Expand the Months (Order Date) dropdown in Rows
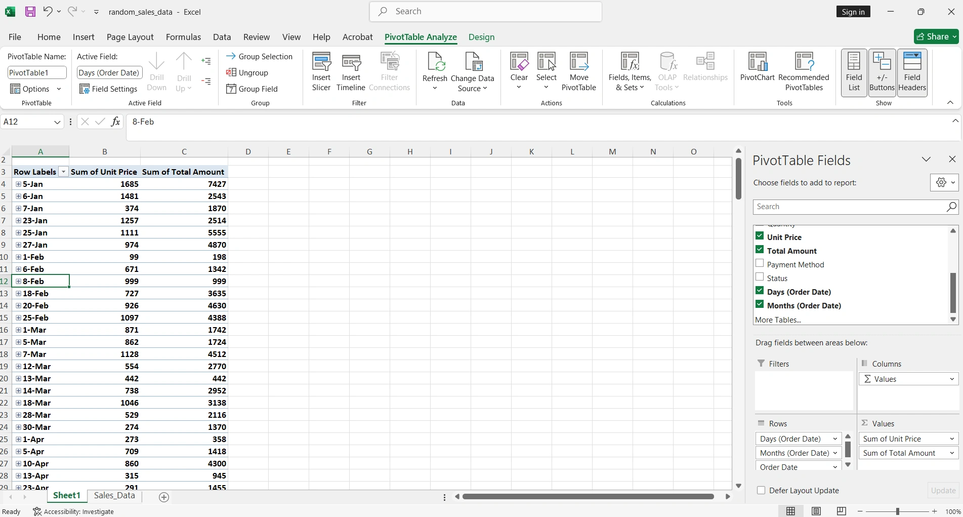 point(835,453)
